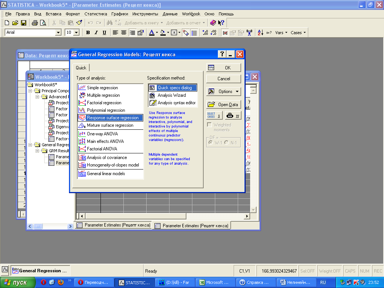Screen dimensions: 384x288
Task: Click the decrease decimals icon
Action: (213, 33)
